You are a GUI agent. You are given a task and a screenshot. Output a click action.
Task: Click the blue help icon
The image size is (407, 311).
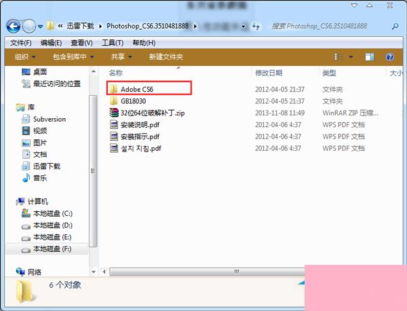389,56
